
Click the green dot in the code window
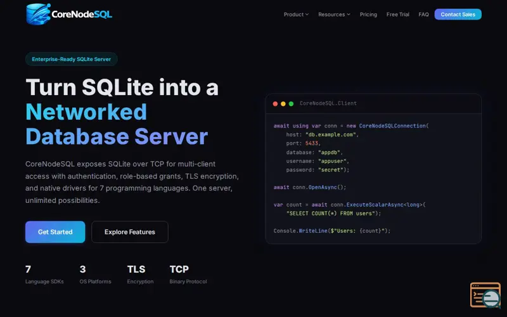pos(291,104)
